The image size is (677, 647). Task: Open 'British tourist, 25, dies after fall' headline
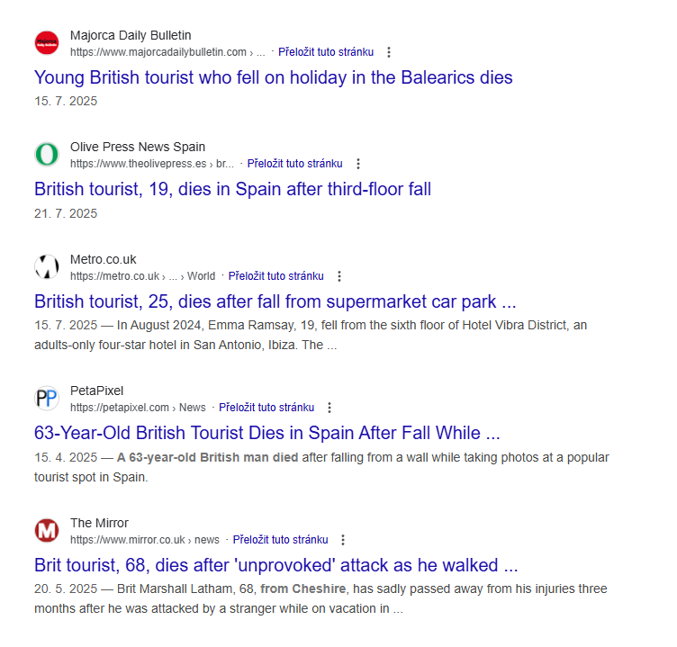point(275,301)
